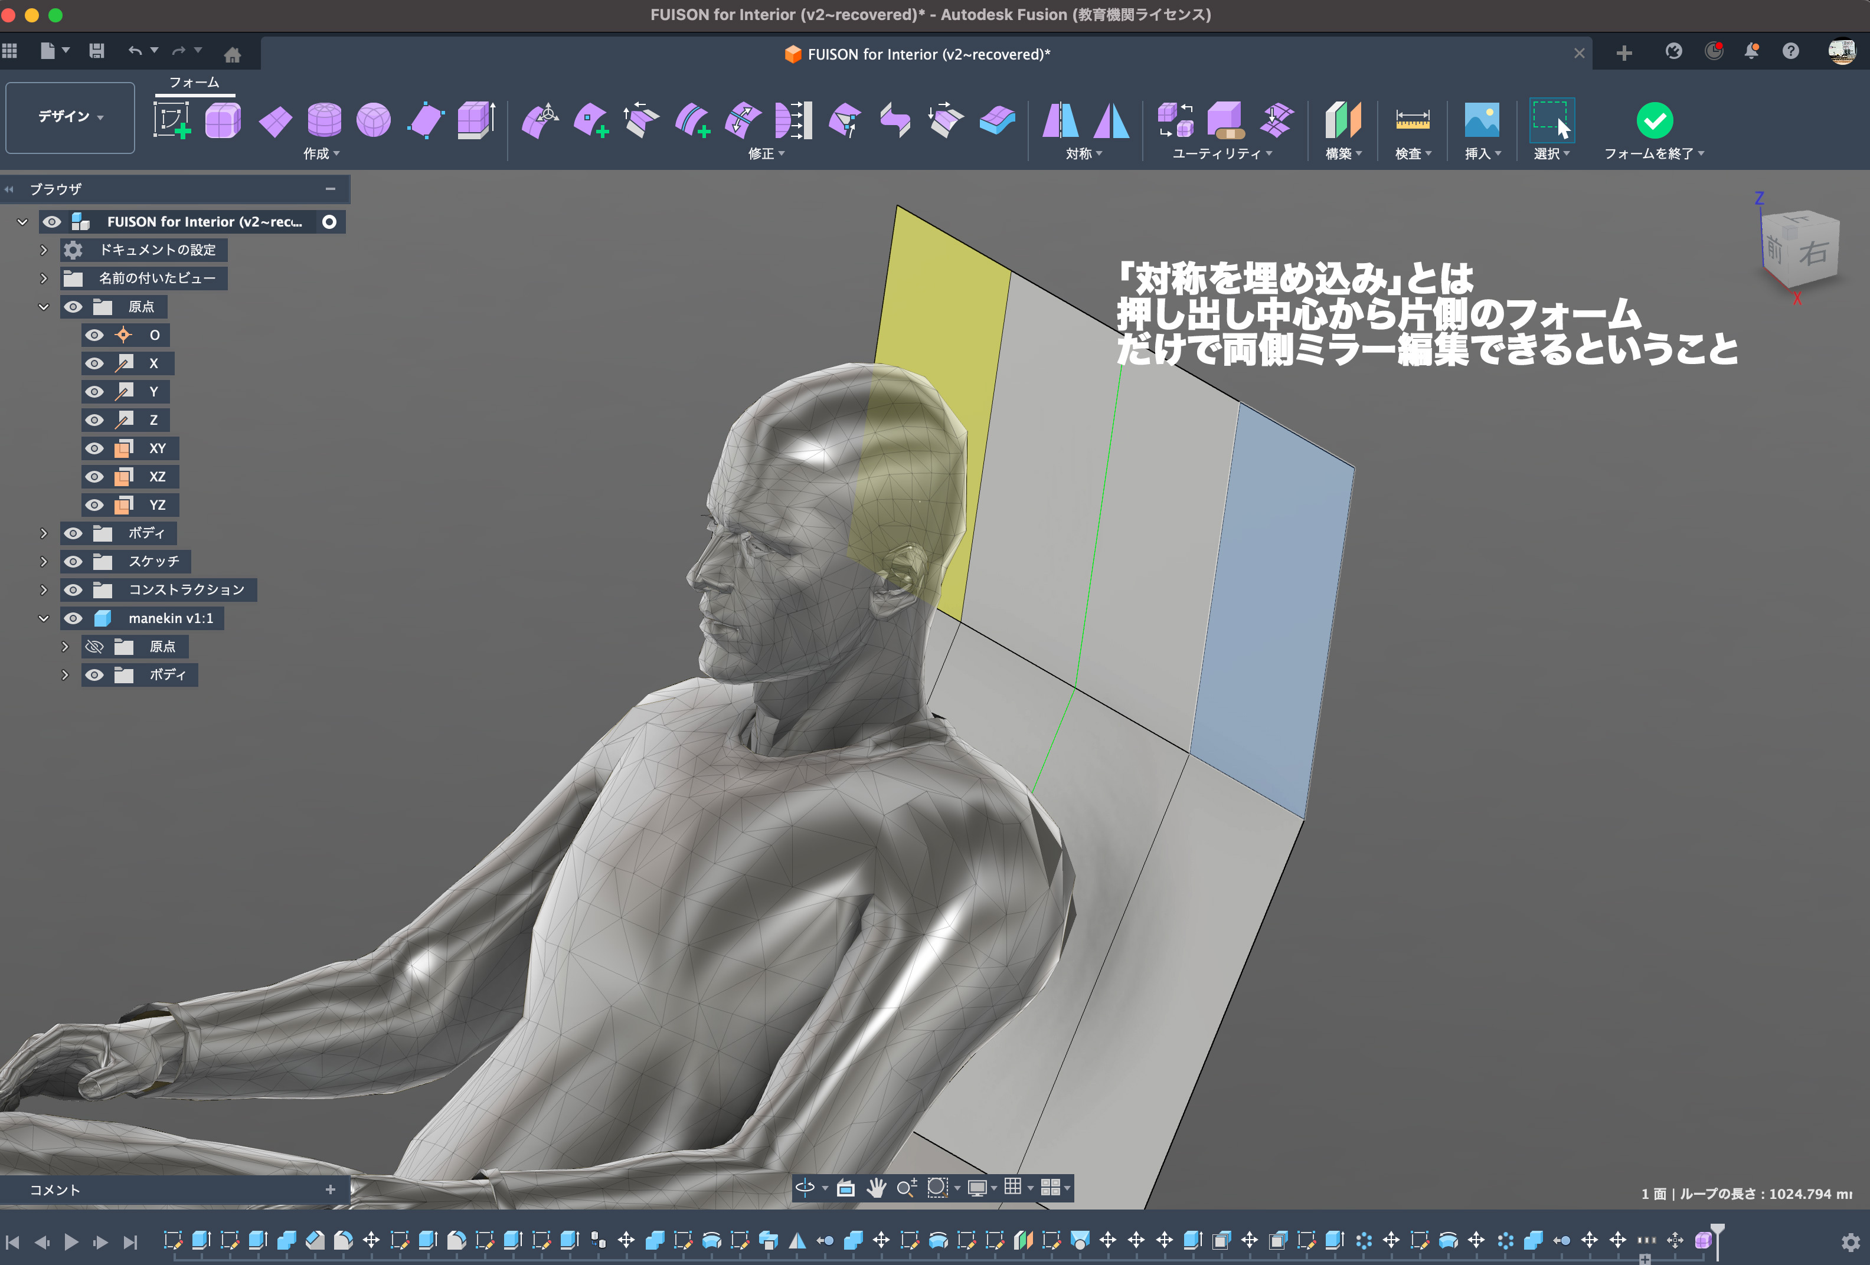Expand the コンストラクション folder

44,590
